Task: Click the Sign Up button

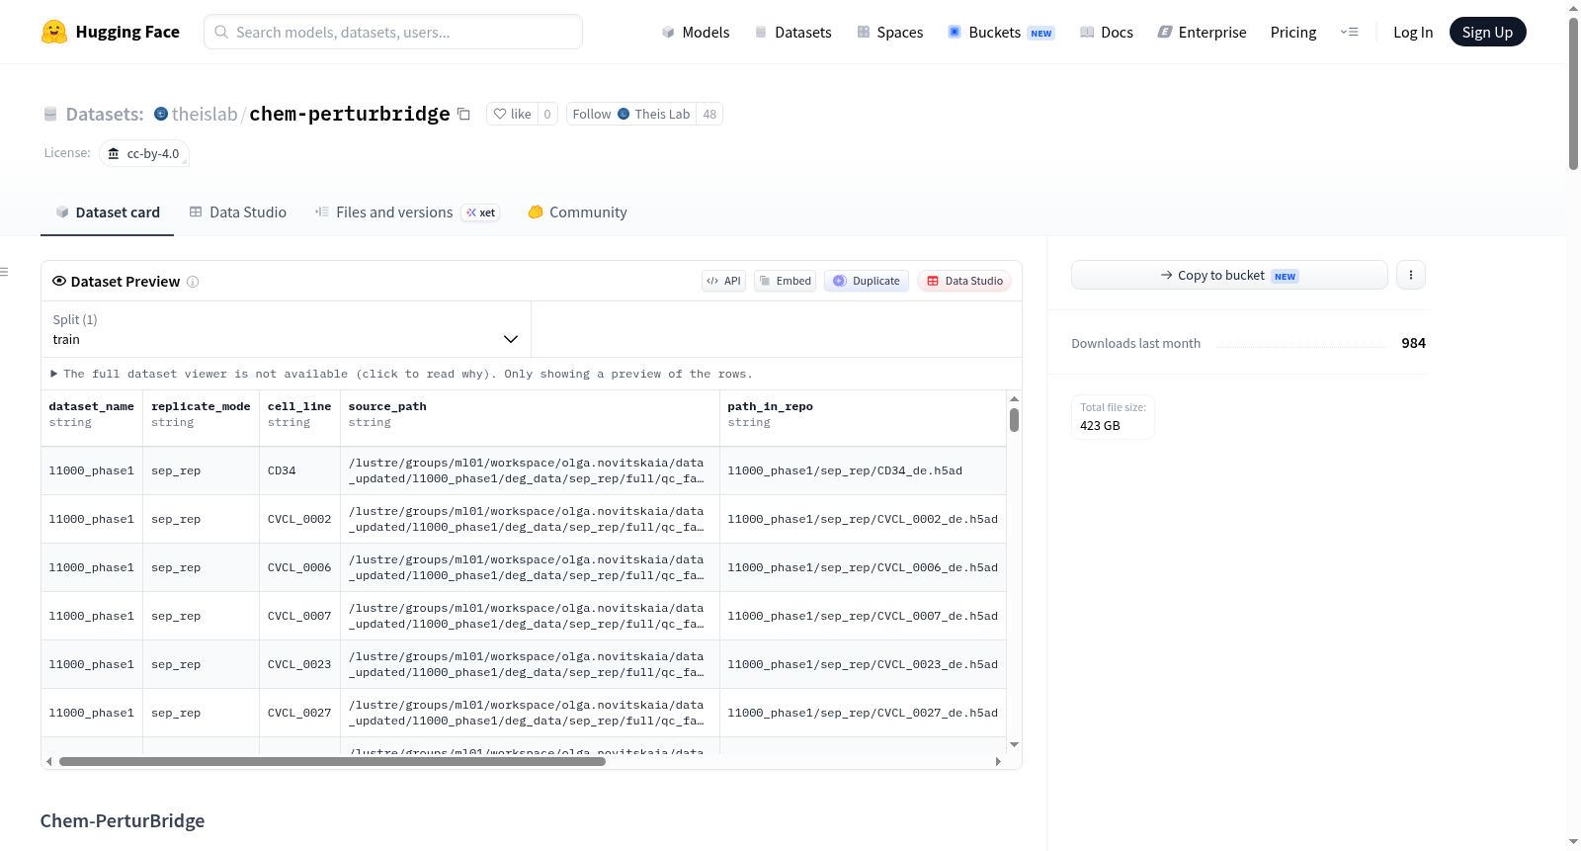Action: tap(1487, 32)
